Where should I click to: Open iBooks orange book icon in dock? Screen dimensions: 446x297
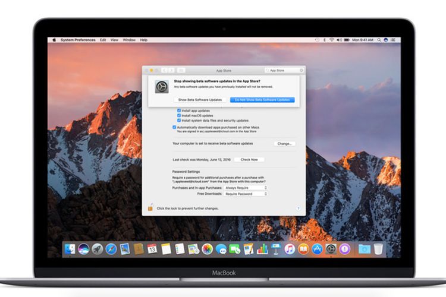(303, 249)
